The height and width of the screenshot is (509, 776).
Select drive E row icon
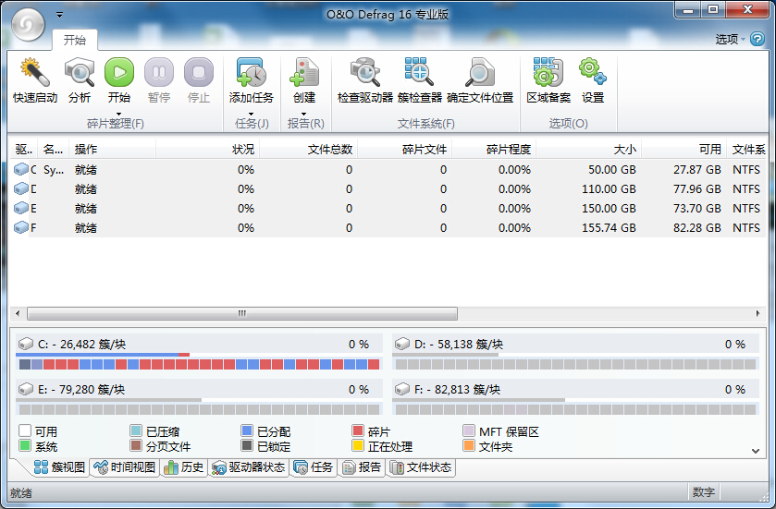tap(20, 208)
